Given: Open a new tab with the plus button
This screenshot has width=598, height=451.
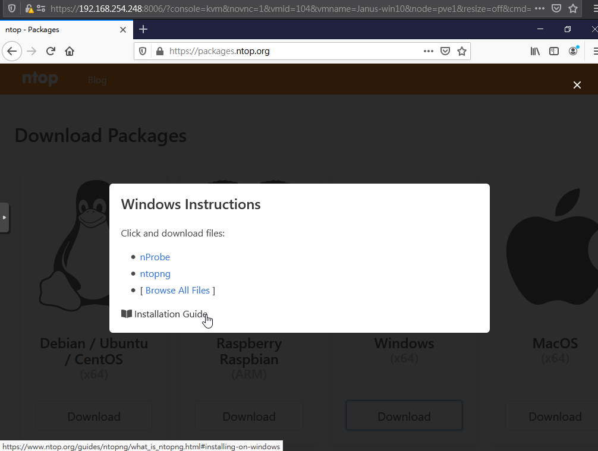Looking at the screenshot, I should pos(143,29).
